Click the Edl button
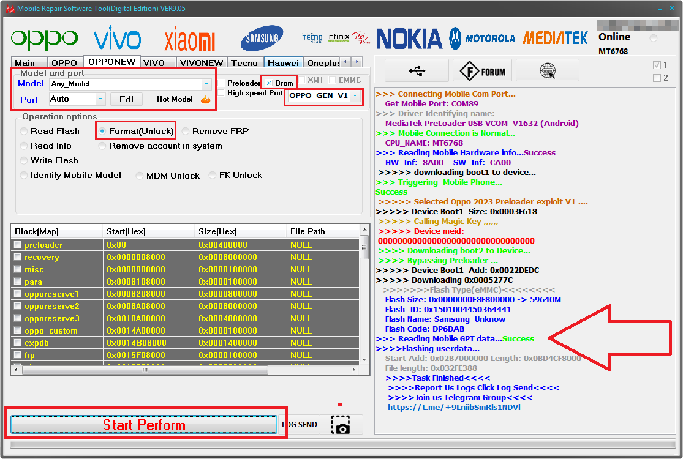683x459 pixels. [126, 99]
